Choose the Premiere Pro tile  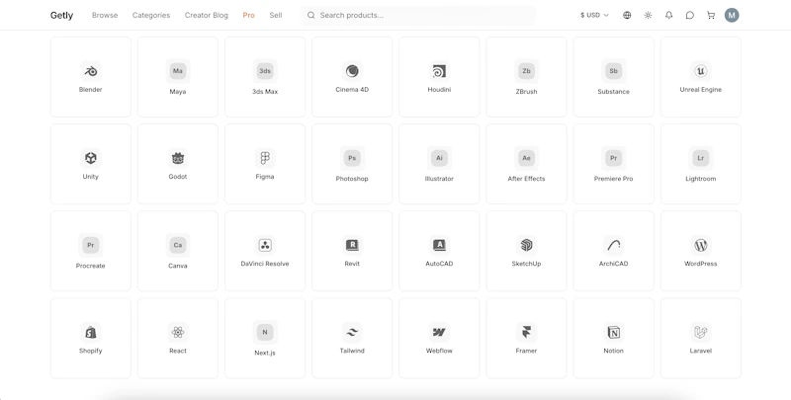613,164
